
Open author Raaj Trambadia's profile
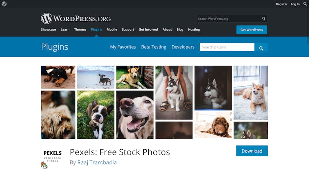[x=97, y=162]
